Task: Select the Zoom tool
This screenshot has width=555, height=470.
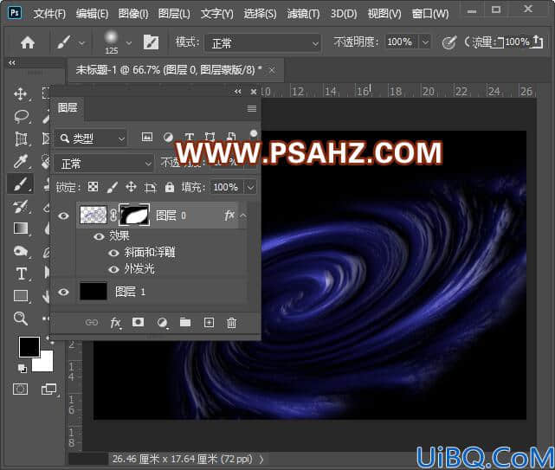Action: click(x=21, y=319)
